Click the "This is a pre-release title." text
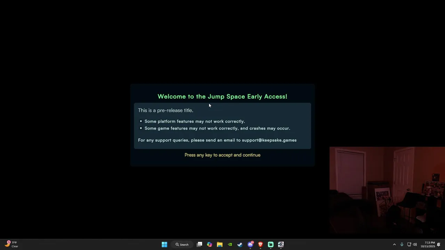Screen dimensions: 445x250 point(165,110)
